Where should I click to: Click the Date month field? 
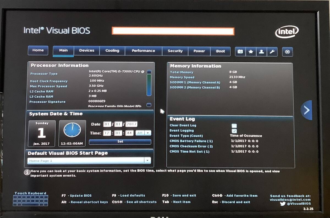point(107,124)
